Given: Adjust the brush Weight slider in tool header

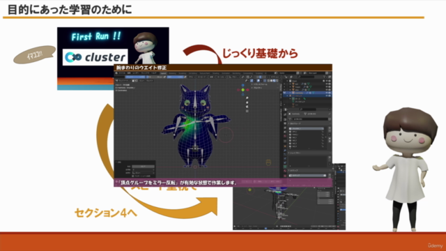Looking at the screenshot, I should (135, 77).
